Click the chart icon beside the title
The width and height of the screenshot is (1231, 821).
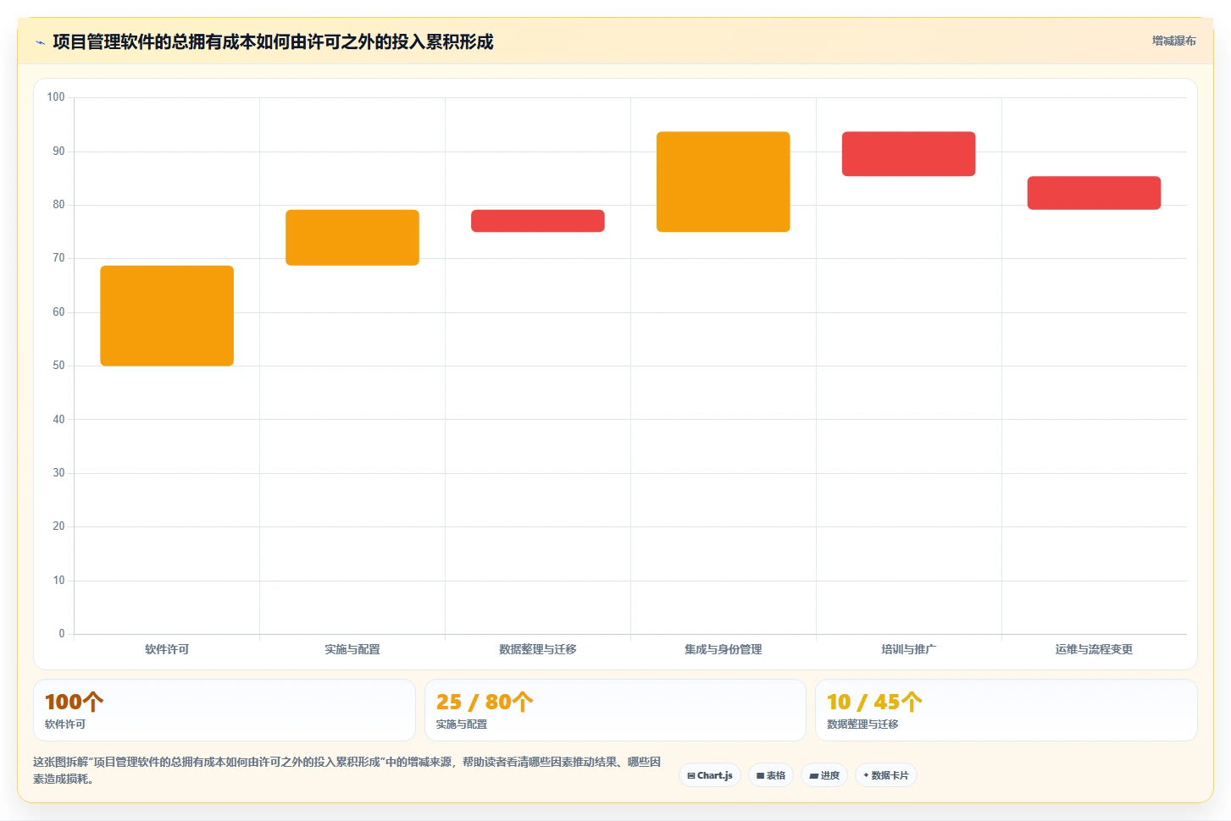[x=40, y=42]
